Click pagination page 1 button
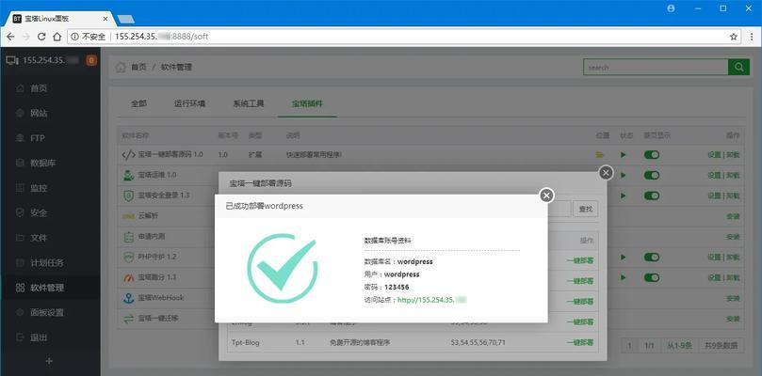This screenshot has height=376, width=762. click(x=629, y=345)
